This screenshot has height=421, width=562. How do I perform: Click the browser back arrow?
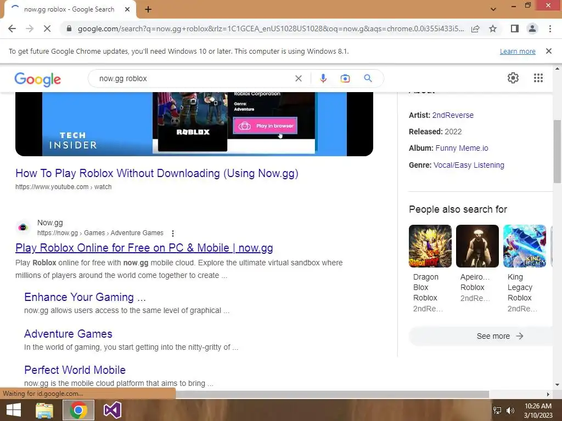click(x=12, y=29)
